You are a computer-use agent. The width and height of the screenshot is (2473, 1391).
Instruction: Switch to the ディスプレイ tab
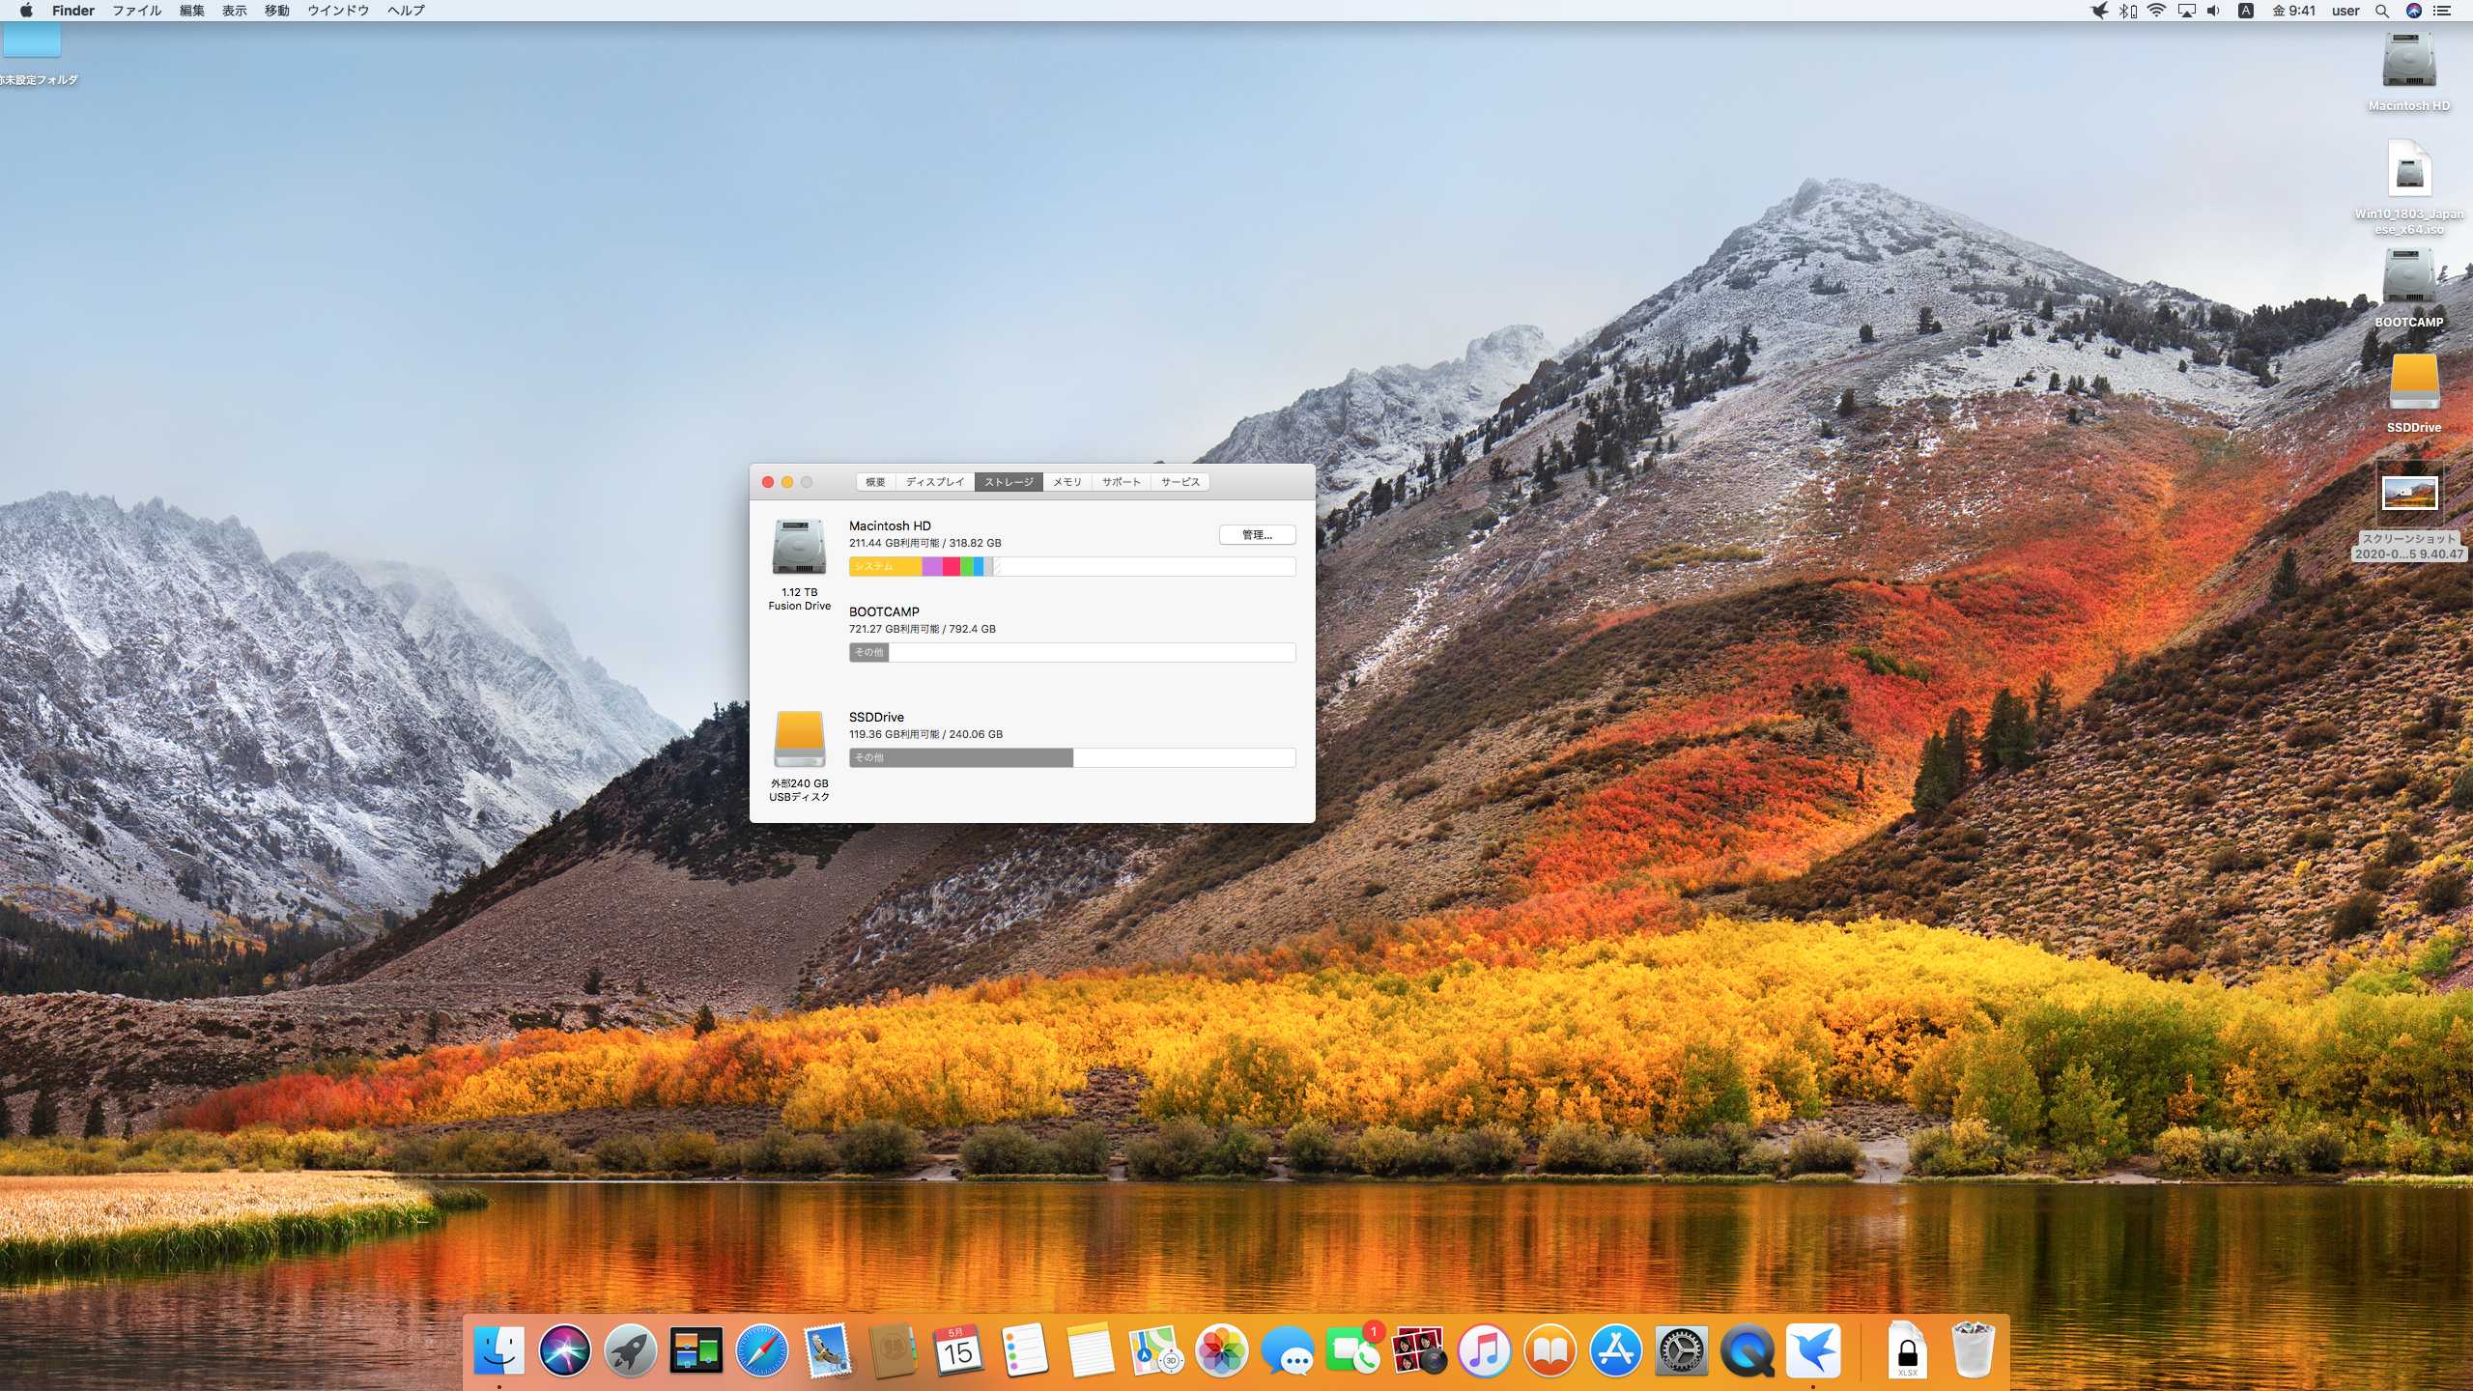coord(935,482)
